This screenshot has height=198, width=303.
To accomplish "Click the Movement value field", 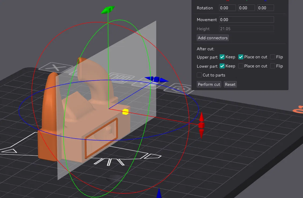I will (x=246, y=20).
